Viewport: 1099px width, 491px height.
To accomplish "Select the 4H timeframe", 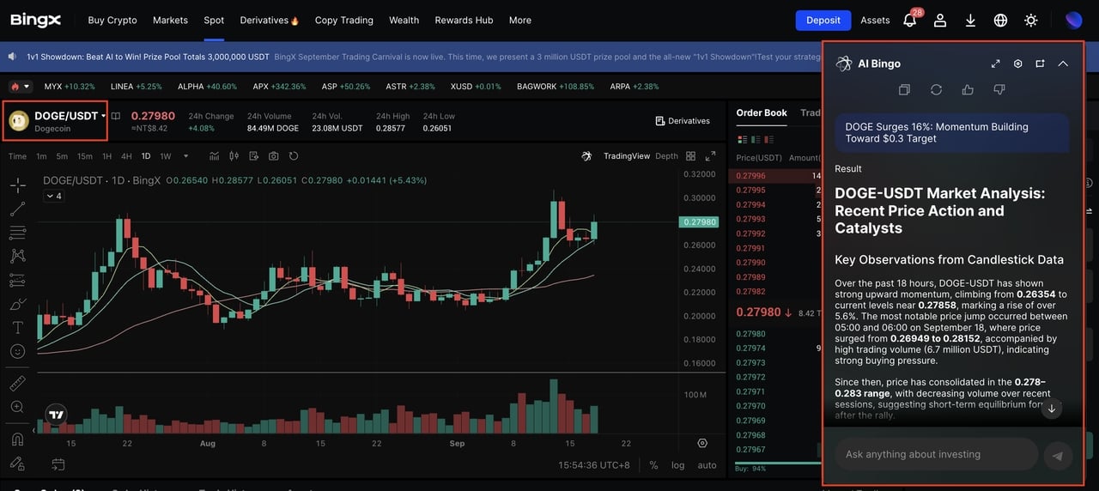I will pos(126,156).
